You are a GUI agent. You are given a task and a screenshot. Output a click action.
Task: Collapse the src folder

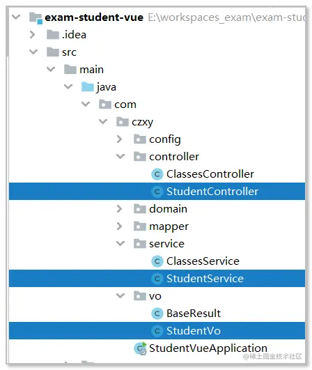click(33, 52)
